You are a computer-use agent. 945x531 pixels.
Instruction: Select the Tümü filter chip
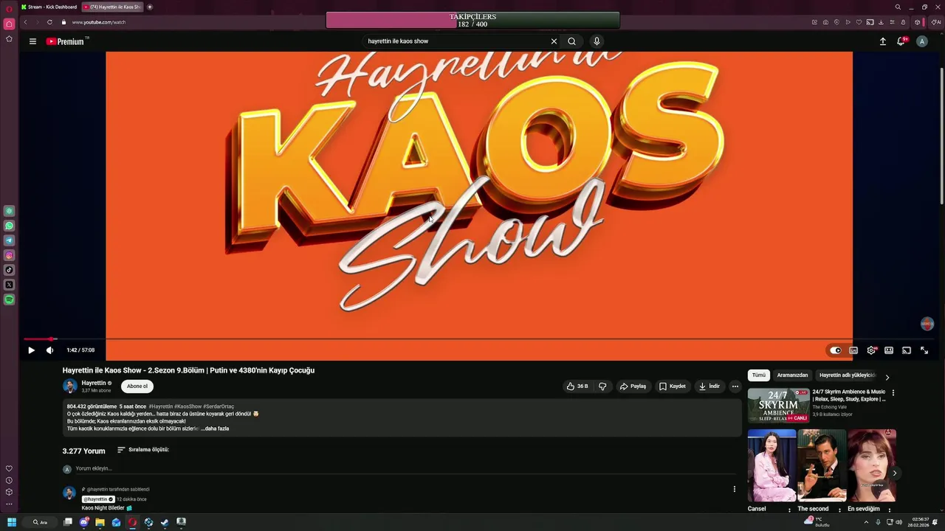[x=759, y=375]
